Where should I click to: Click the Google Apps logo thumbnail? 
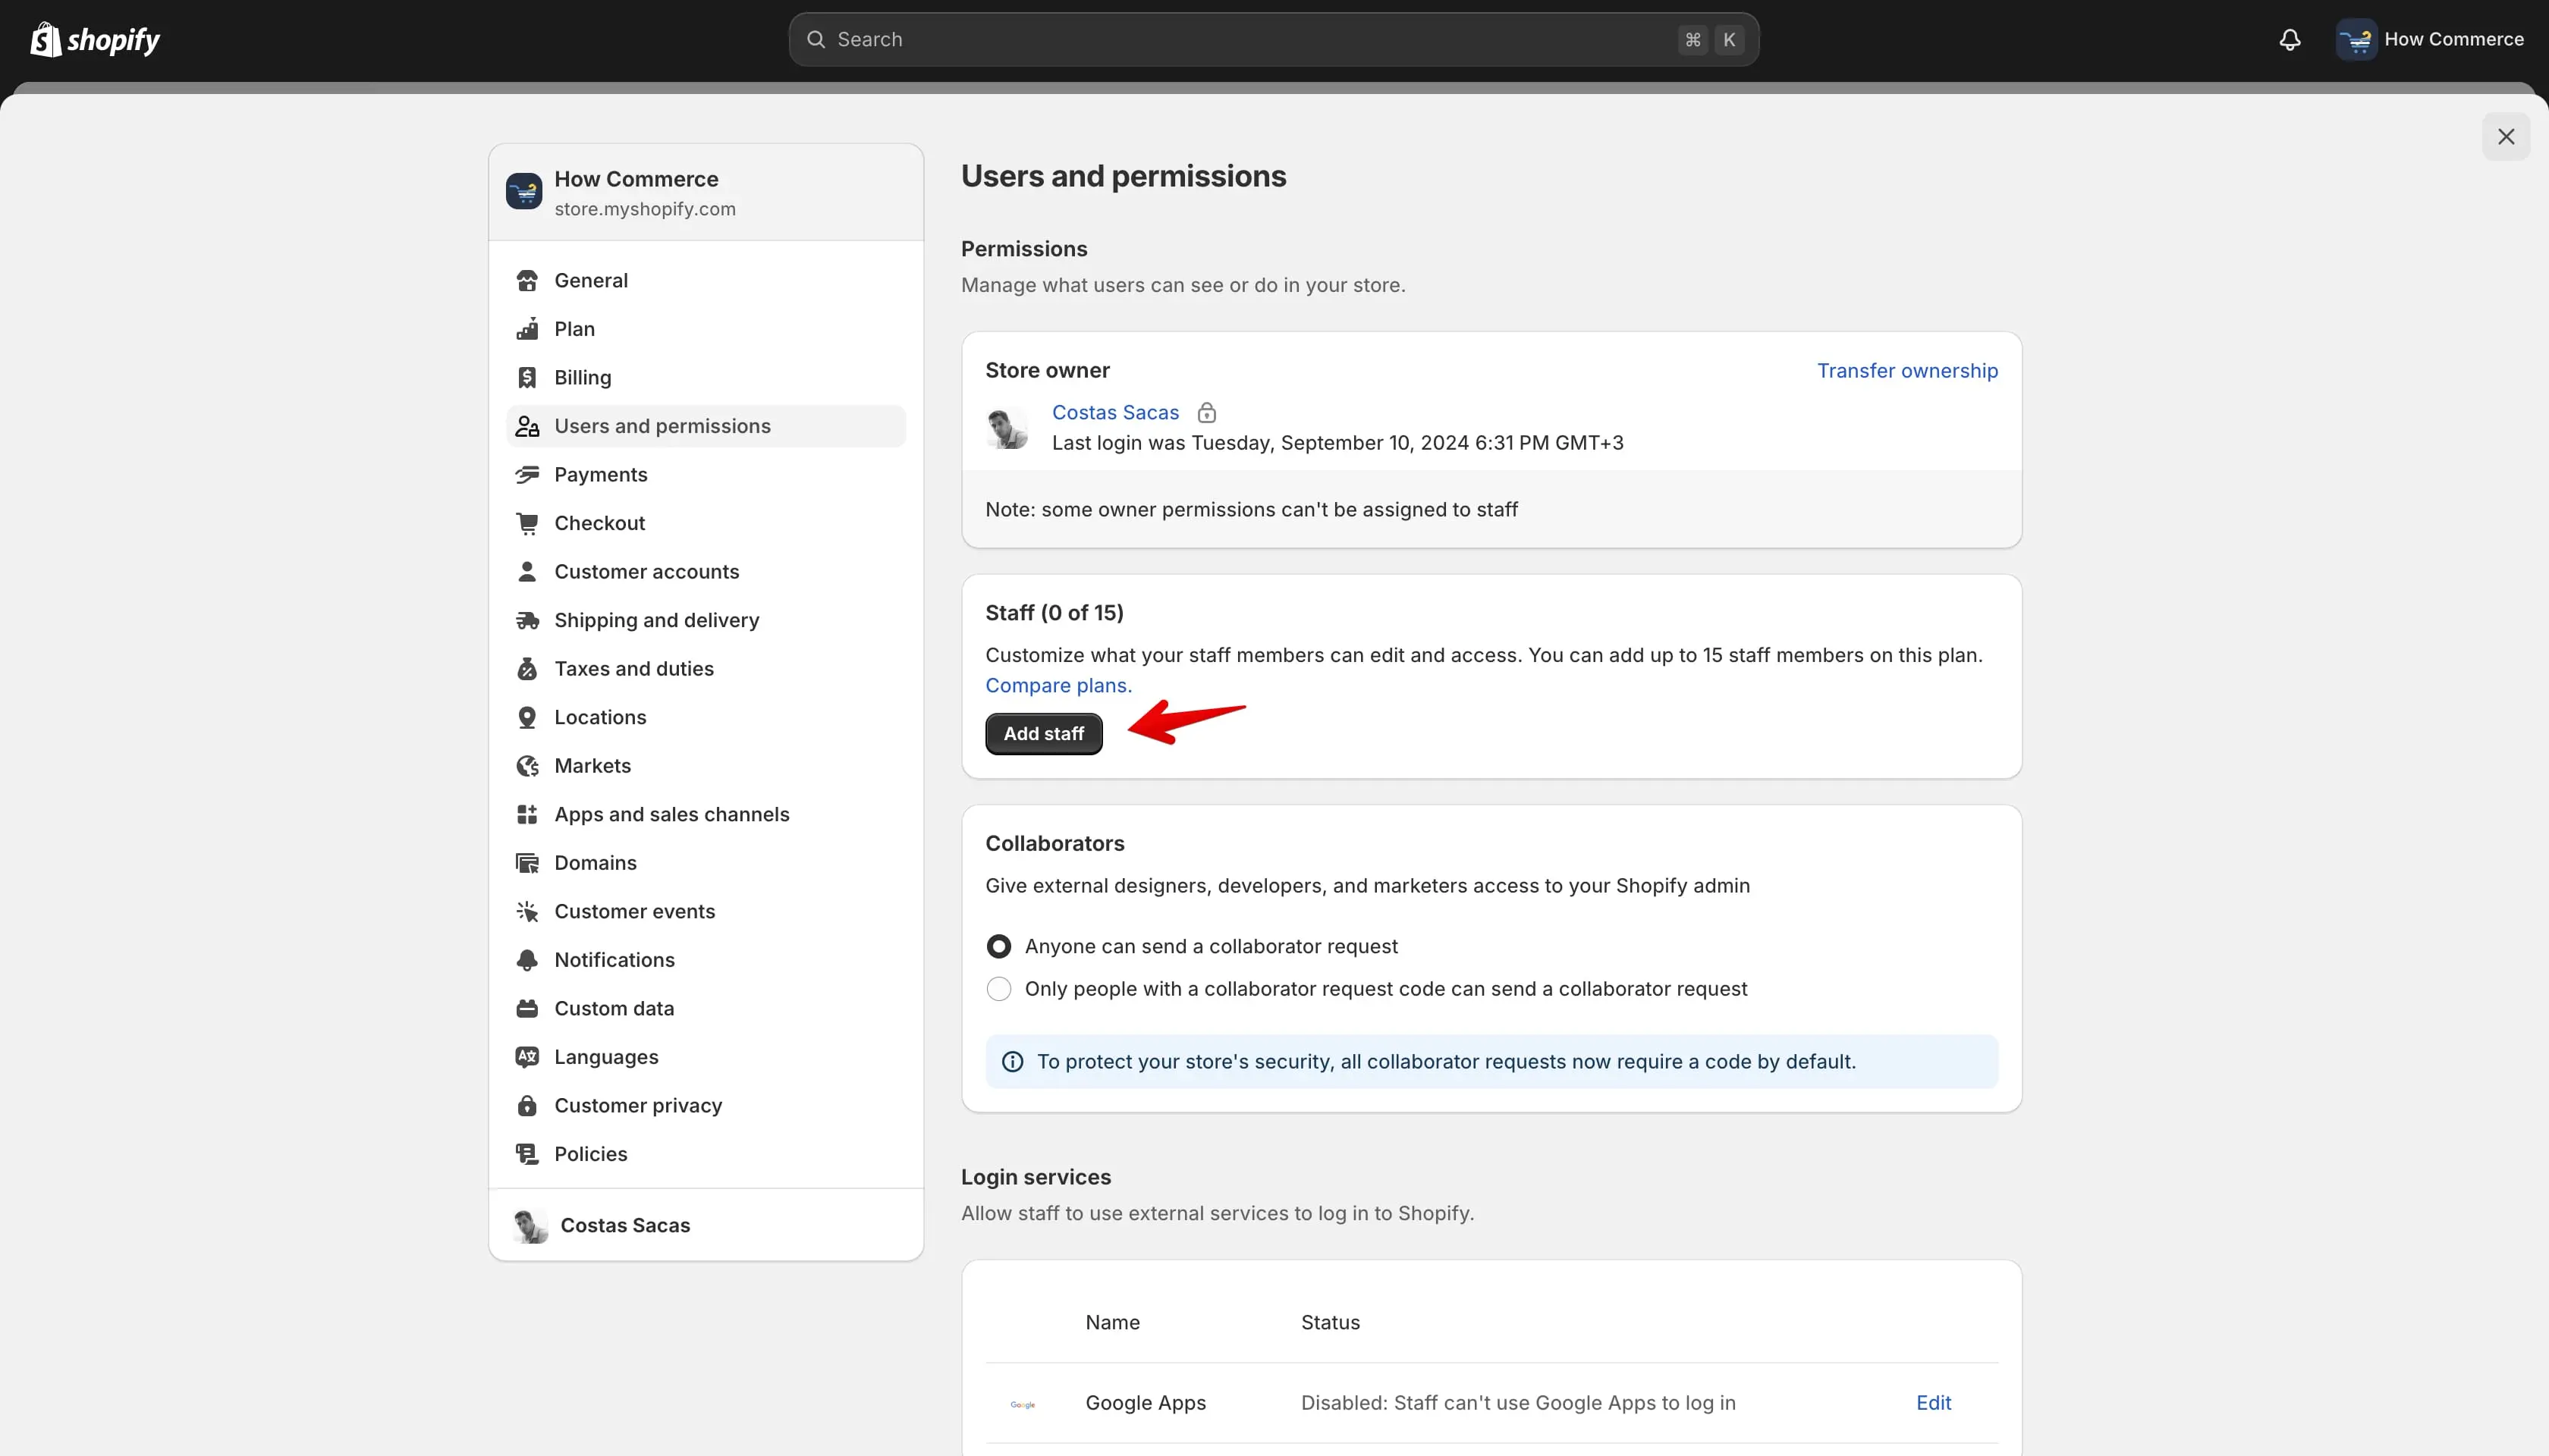tap(1023, 1404)
